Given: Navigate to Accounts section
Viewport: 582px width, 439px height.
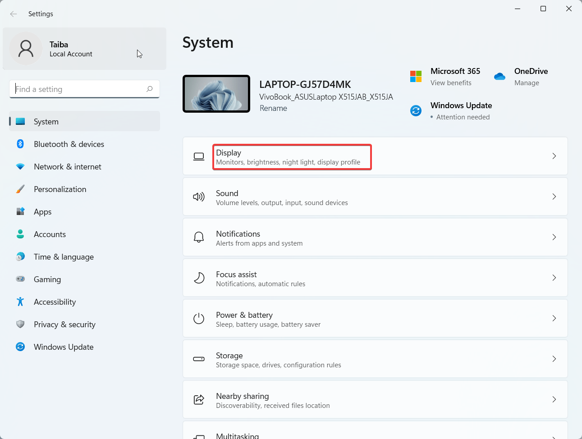Looking at the screenshot, I should [85, 234].
